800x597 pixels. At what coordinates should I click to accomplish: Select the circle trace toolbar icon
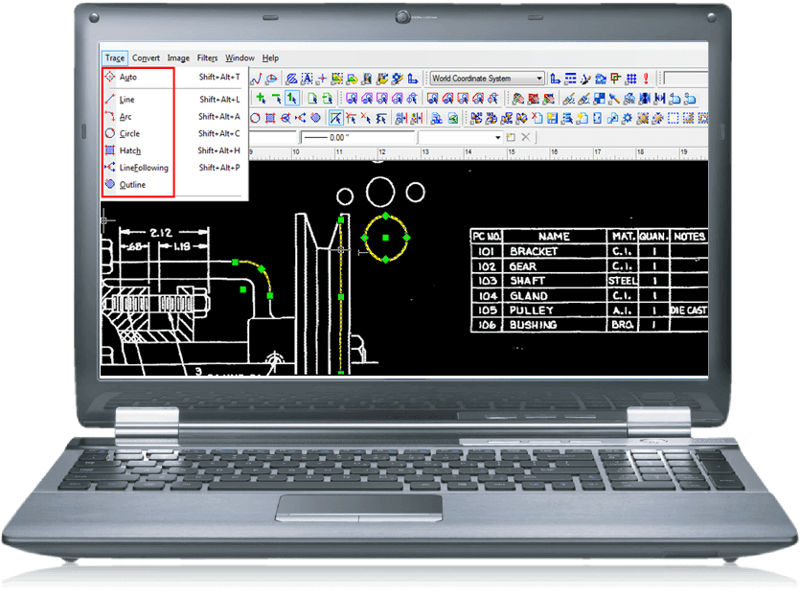tap(256, 118)
